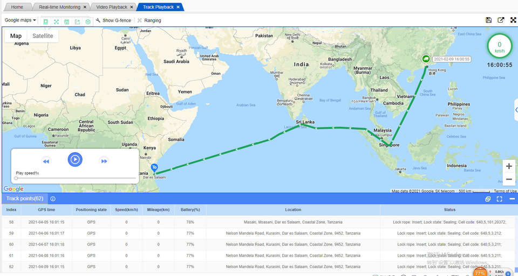The height and width of the screenshot is (276, 518).
Task: Zoom in the map with plus
Action: 509,166
